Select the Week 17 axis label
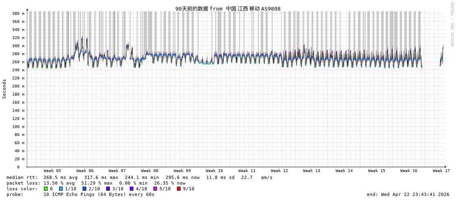456x200 pixels. pos(441,171)
